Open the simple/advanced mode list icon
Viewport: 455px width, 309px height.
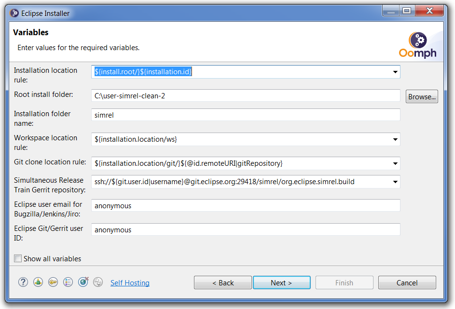coord(68,282)
